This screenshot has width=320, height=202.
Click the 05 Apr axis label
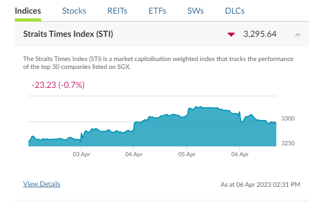coord(187,154)
